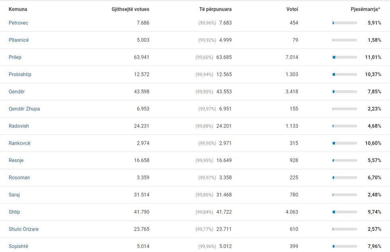The image size is (390, 252).
Task: Open the Shtip municipality link
Action: (14, 212)
